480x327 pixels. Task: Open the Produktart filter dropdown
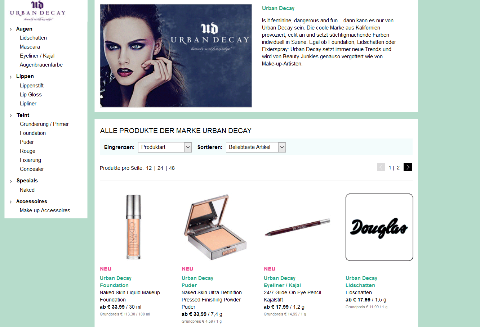[165, 147]
